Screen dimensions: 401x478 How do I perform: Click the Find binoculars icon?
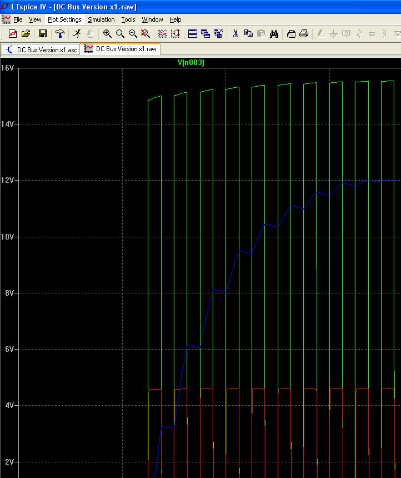point(274,33)
